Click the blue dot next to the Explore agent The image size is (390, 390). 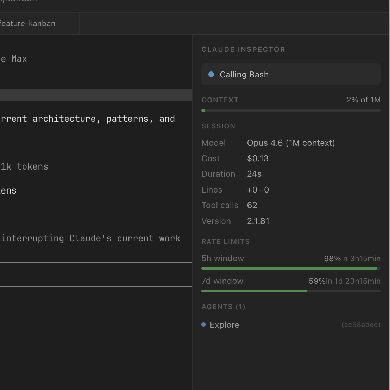(203, 325)
